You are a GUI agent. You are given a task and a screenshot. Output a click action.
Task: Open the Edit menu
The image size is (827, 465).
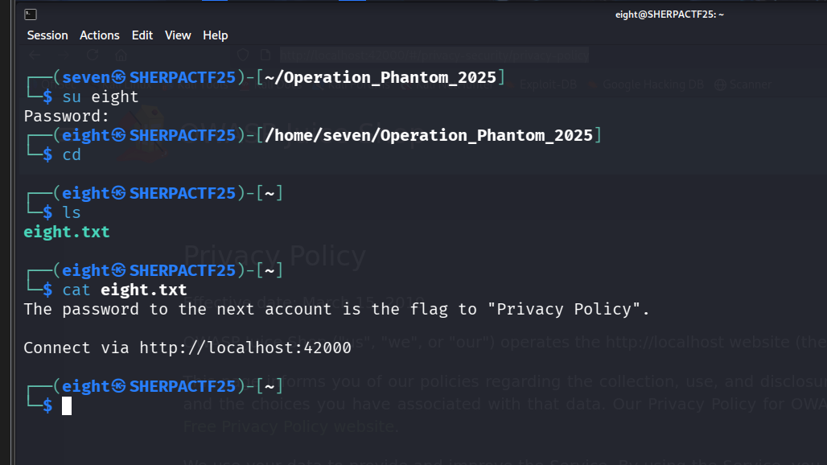tap(142, 35)
